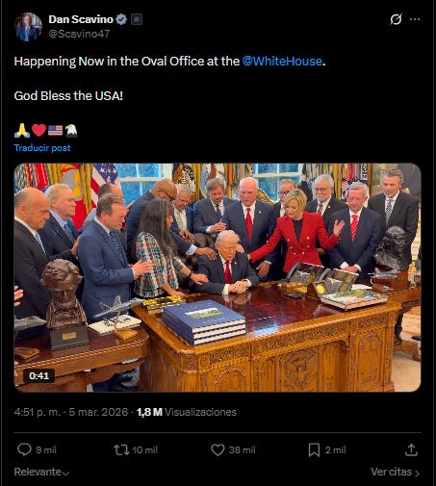
Task: Repost using the retweet icon
Action: pos(121,449)
